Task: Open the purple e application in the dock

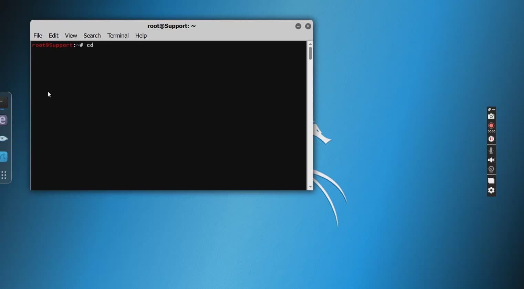Action: (4, 120)
